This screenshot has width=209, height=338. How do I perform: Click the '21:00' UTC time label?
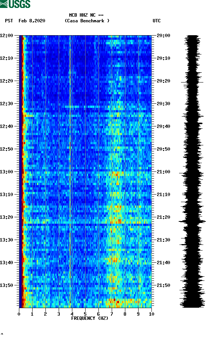coord(164,172)
